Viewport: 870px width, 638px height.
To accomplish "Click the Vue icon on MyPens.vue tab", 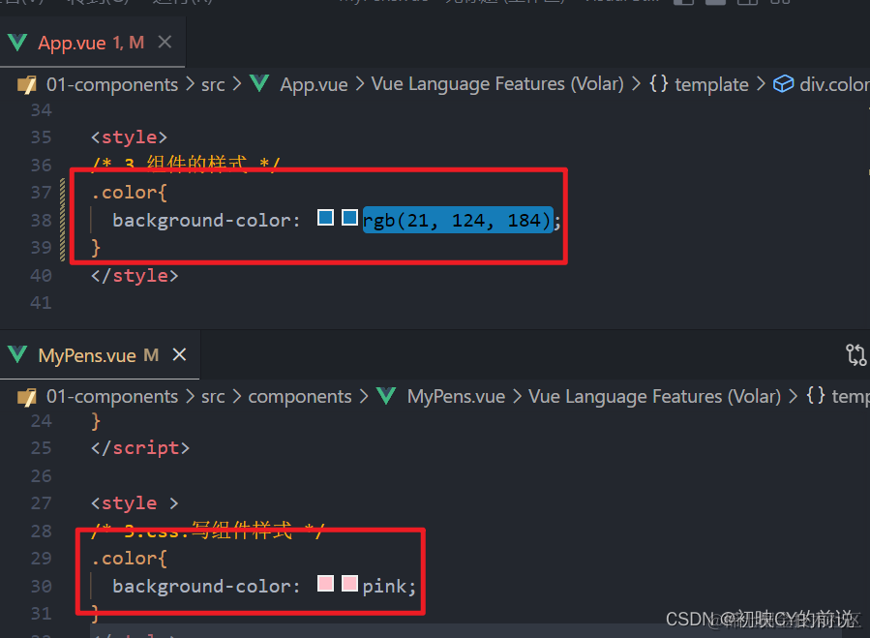I will tap(17, 354).
